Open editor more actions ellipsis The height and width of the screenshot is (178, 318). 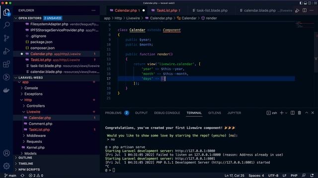pos(312,10)
